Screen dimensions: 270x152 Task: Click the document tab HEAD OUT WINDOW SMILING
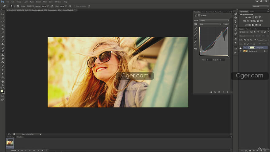pos(41,10)
